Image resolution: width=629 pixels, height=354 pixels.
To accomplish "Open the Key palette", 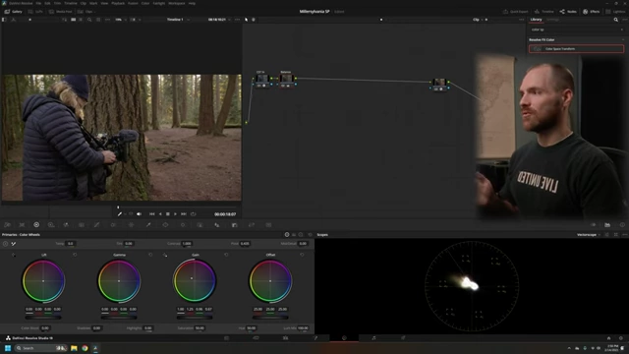I will pyautogui.click(x=234, y=225).
